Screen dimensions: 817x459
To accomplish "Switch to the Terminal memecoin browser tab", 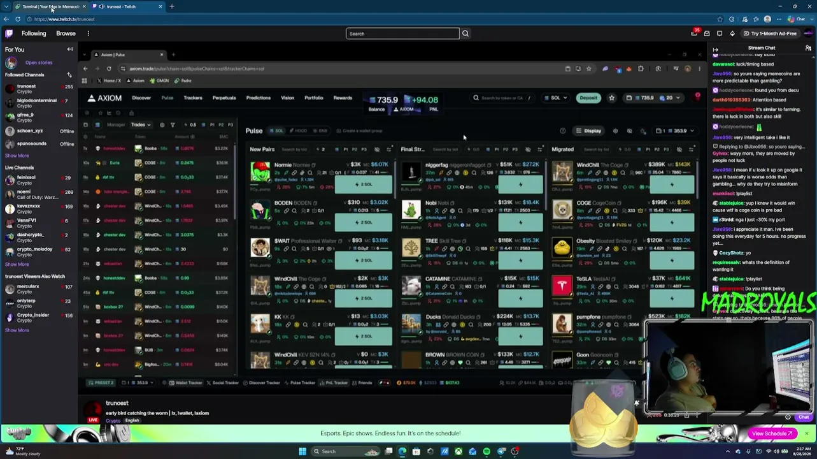I will (x=50, y=6).
